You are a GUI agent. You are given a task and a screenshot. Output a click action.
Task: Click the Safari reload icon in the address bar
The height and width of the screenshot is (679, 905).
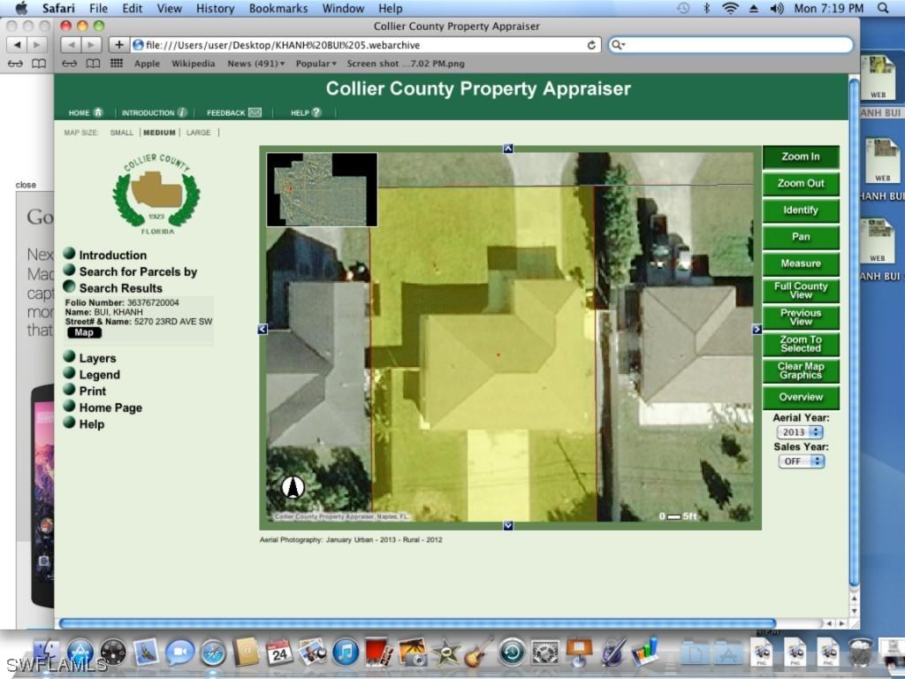[589, 44]
